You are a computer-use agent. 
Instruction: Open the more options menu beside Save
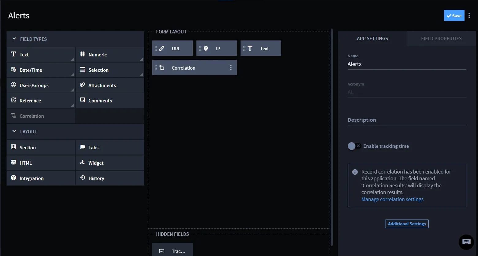click(469, 16)
